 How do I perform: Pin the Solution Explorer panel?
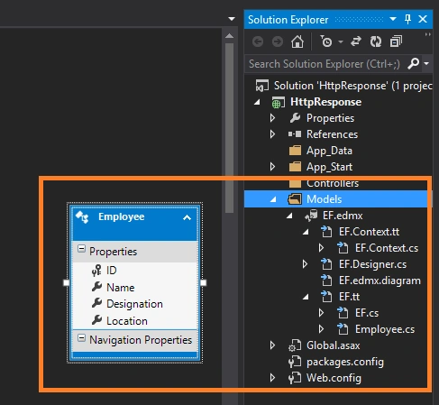click(407, 19)
